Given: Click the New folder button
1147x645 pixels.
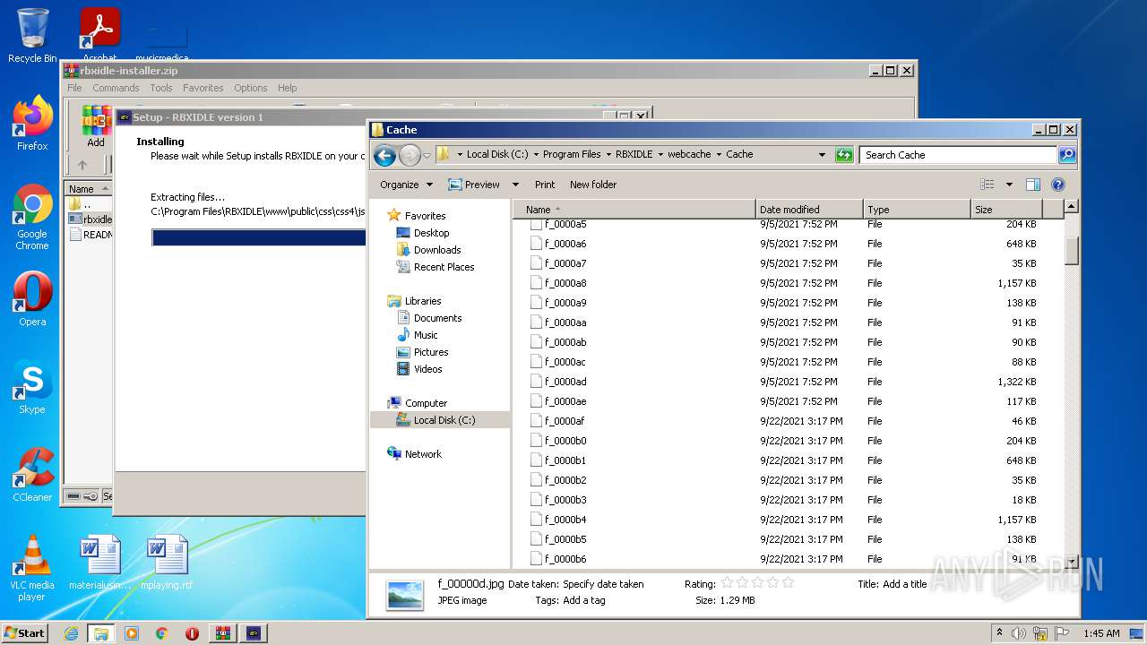Looking at the screenshot, I should [x=593, y=185].
